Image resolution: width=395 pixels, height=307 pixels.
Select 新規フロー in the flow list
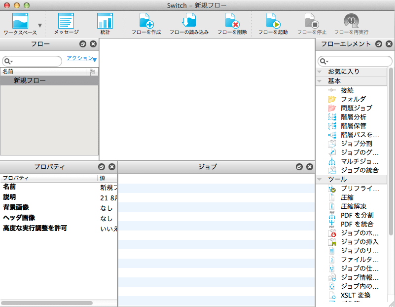[x=30, y=80]
